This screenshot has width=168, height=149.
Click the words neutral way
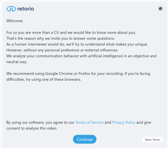click(x=17, y=62)
